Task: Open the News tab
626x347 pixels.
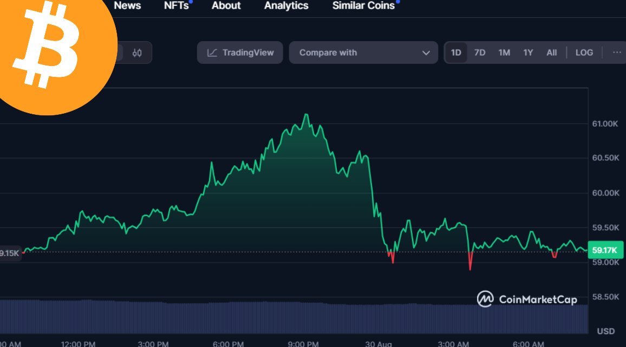Action: point(127,6)
